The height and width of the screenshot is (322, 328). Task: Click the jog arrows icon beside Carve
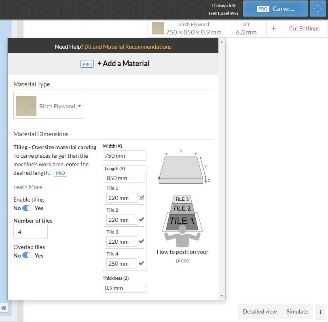318,9
